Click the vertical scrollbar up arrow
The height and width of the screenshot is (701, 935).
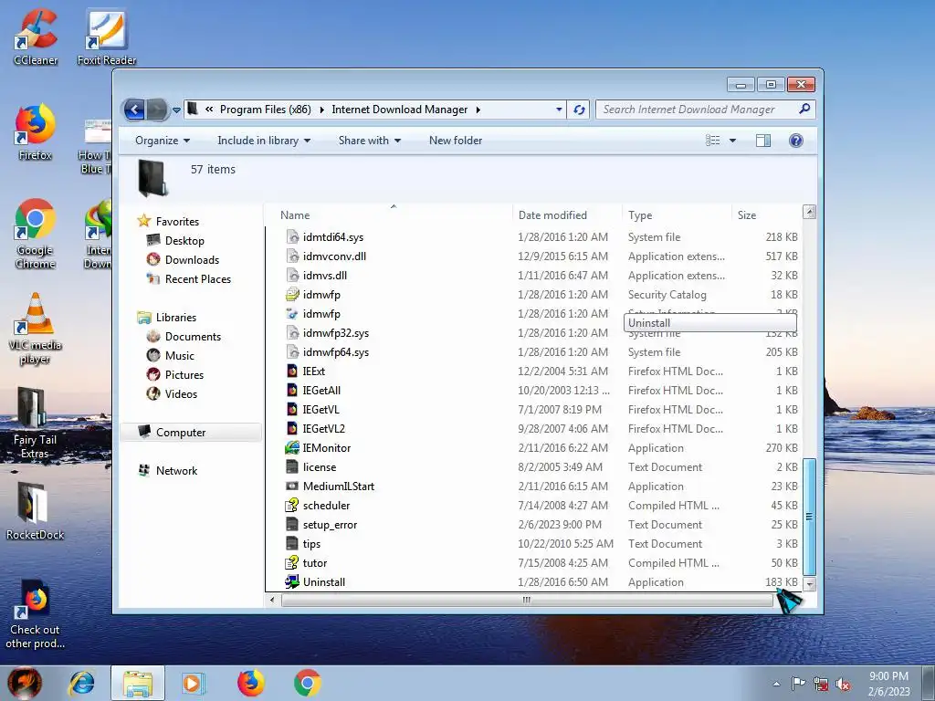(x=809, y=212)
